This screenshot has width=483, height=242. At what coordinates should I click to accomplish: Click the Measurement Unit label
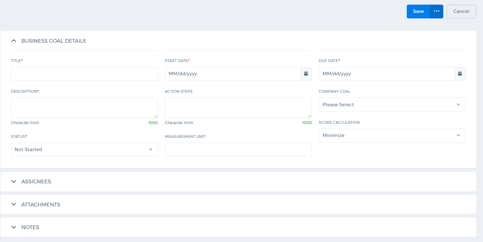(x=185, y=137)
